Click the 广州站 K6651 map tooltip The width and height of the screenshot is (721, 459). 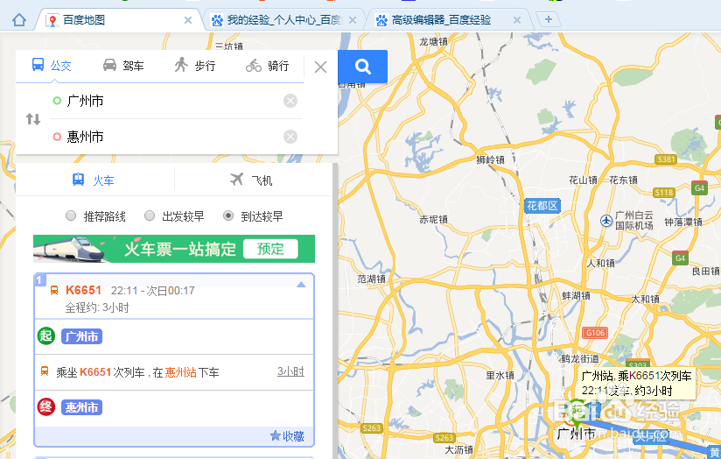pos(636,383)
